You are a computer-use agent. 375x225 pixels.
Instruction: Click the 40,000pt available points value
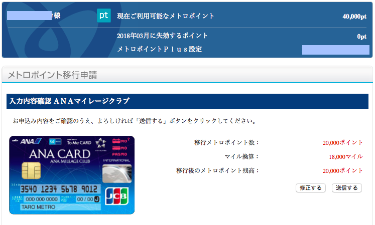(354, 16)
